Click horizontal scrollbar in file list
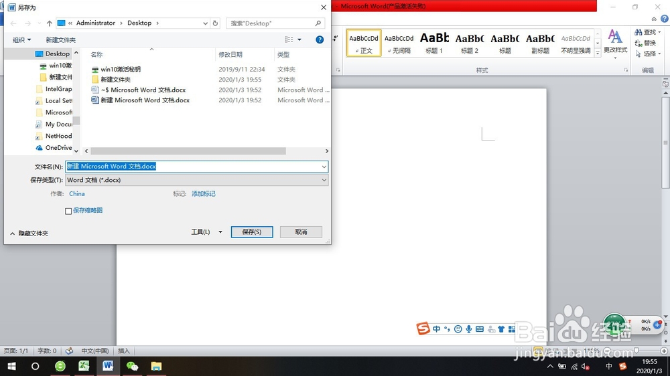The image size is (670, 376). [188, 151]
